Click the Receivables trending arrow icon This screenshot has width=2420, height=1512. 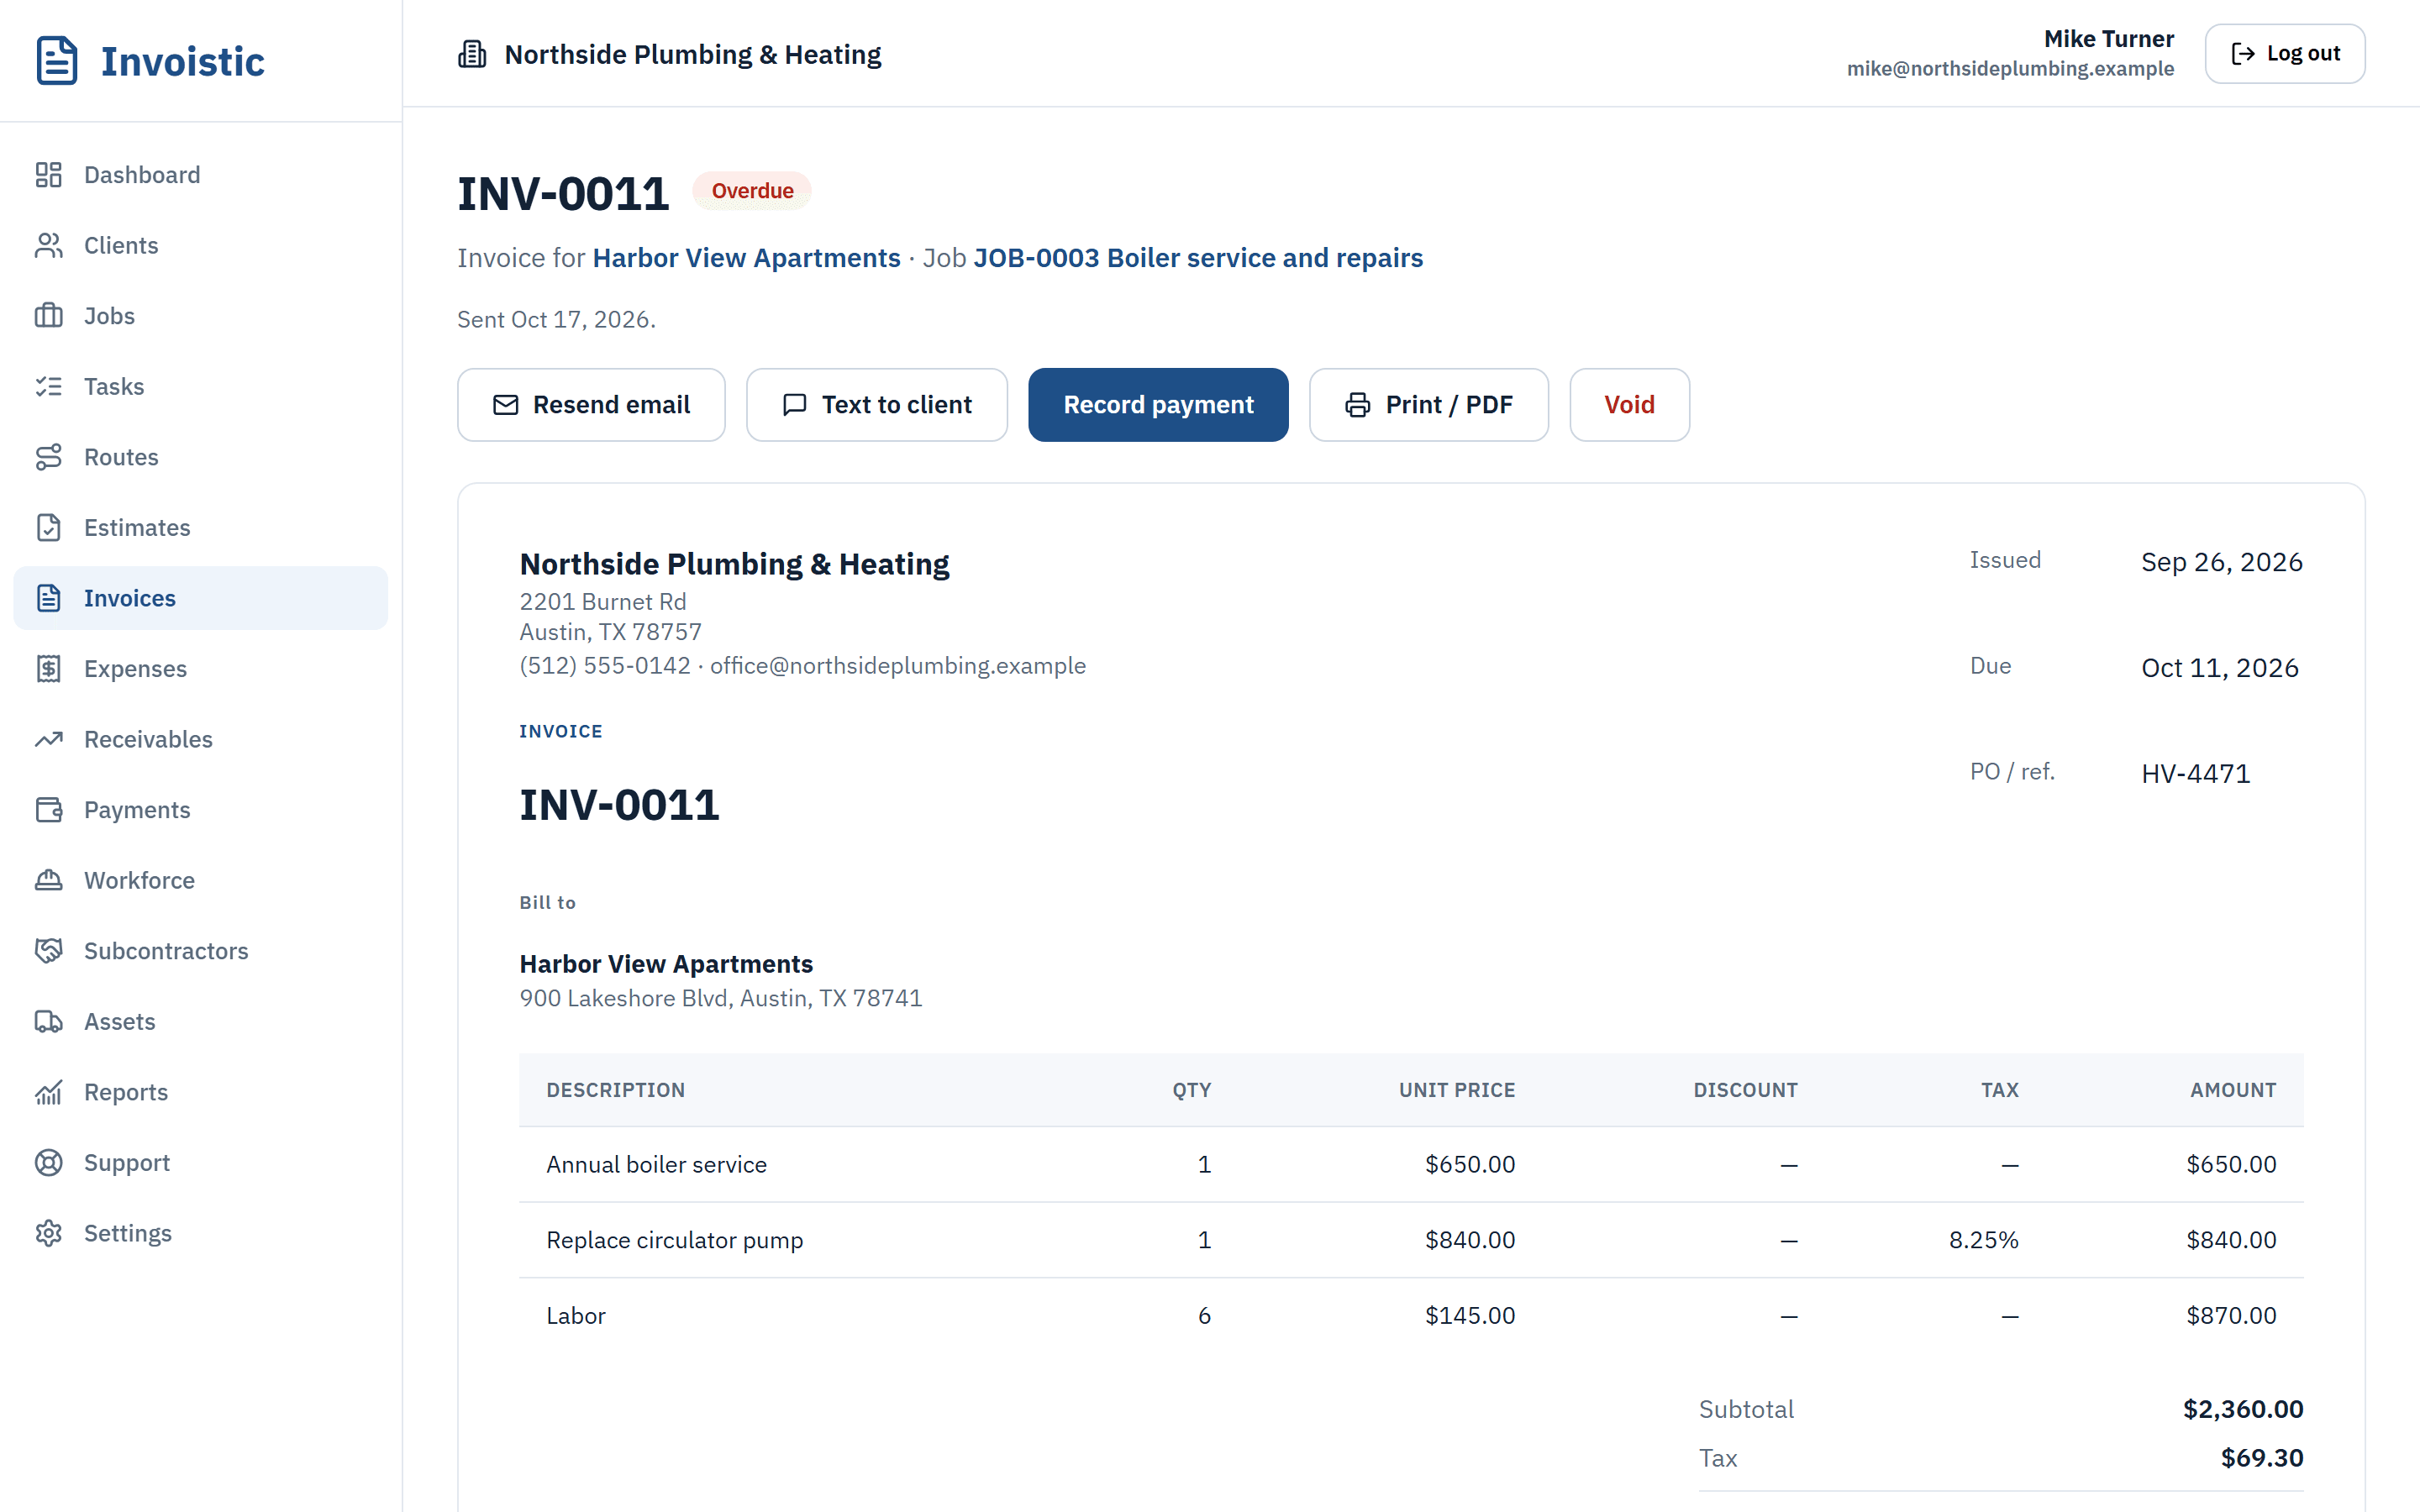(x=48, y=739)
